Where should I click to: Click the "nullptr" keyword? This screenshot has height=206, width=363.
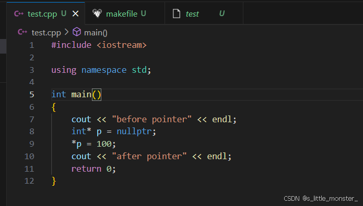134,132
